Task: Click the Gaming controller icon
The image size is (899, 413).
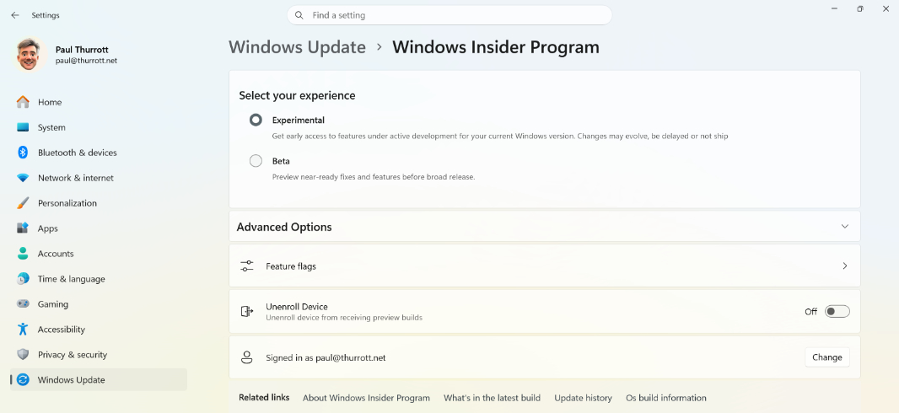Action: point(23,304)
